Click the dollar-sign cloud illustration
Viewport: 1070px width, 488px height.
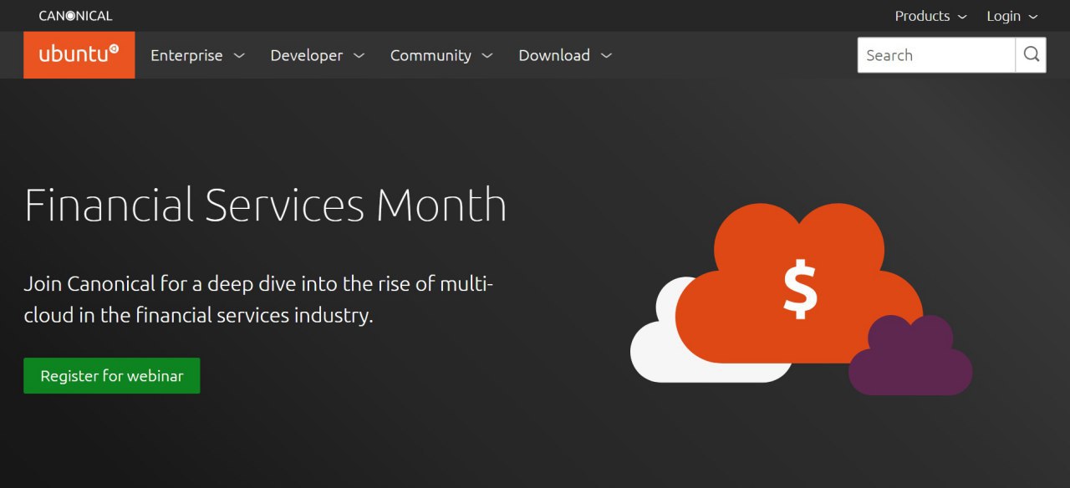coord(801,298)
